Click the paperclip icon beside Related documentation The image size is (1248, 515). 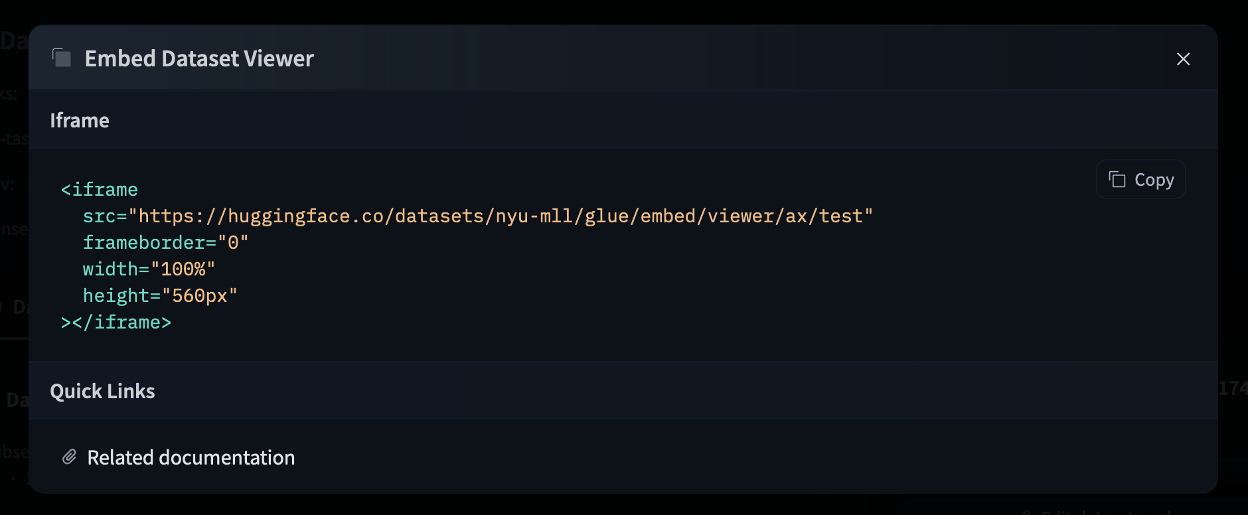70,457
